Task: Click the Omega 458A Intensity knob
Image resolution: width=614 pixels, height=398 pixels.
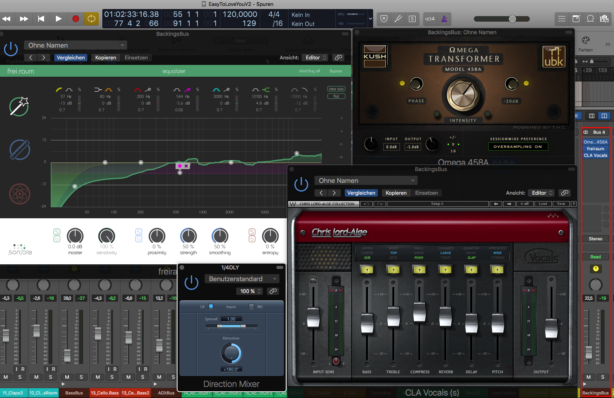Action: 463,94
